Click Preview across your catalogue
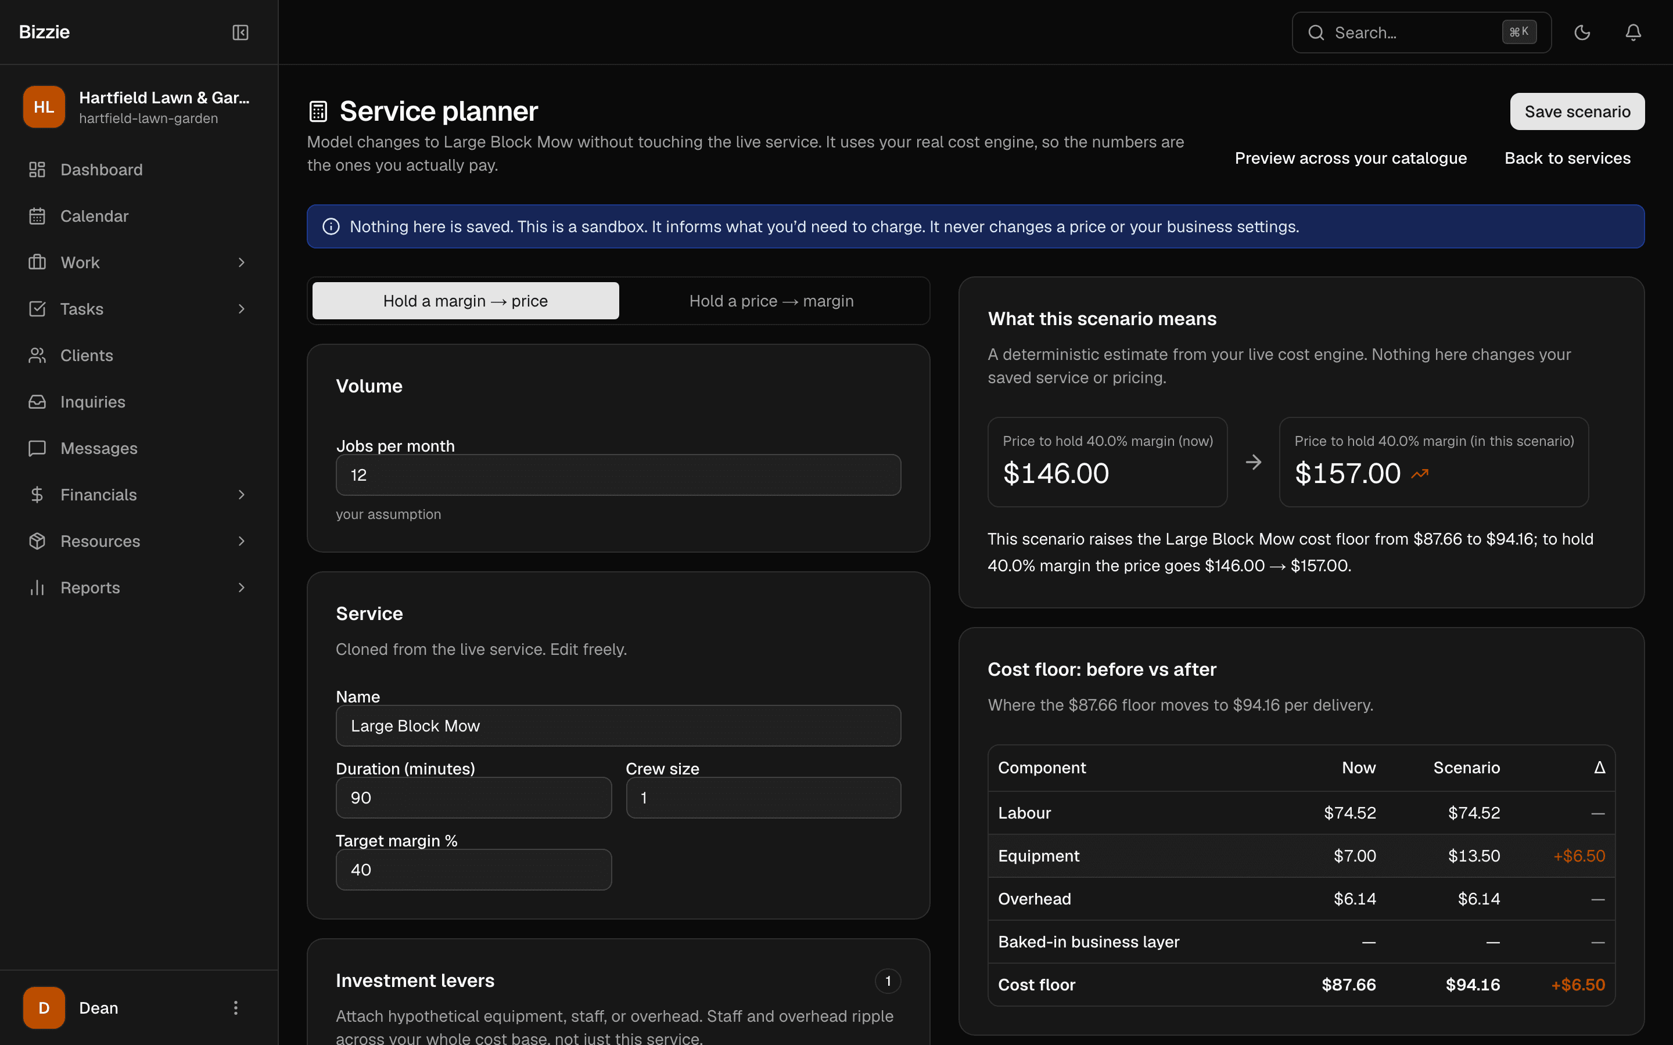The height and width of the screenshot is (1045, 1673). [x=1350, y=158]
